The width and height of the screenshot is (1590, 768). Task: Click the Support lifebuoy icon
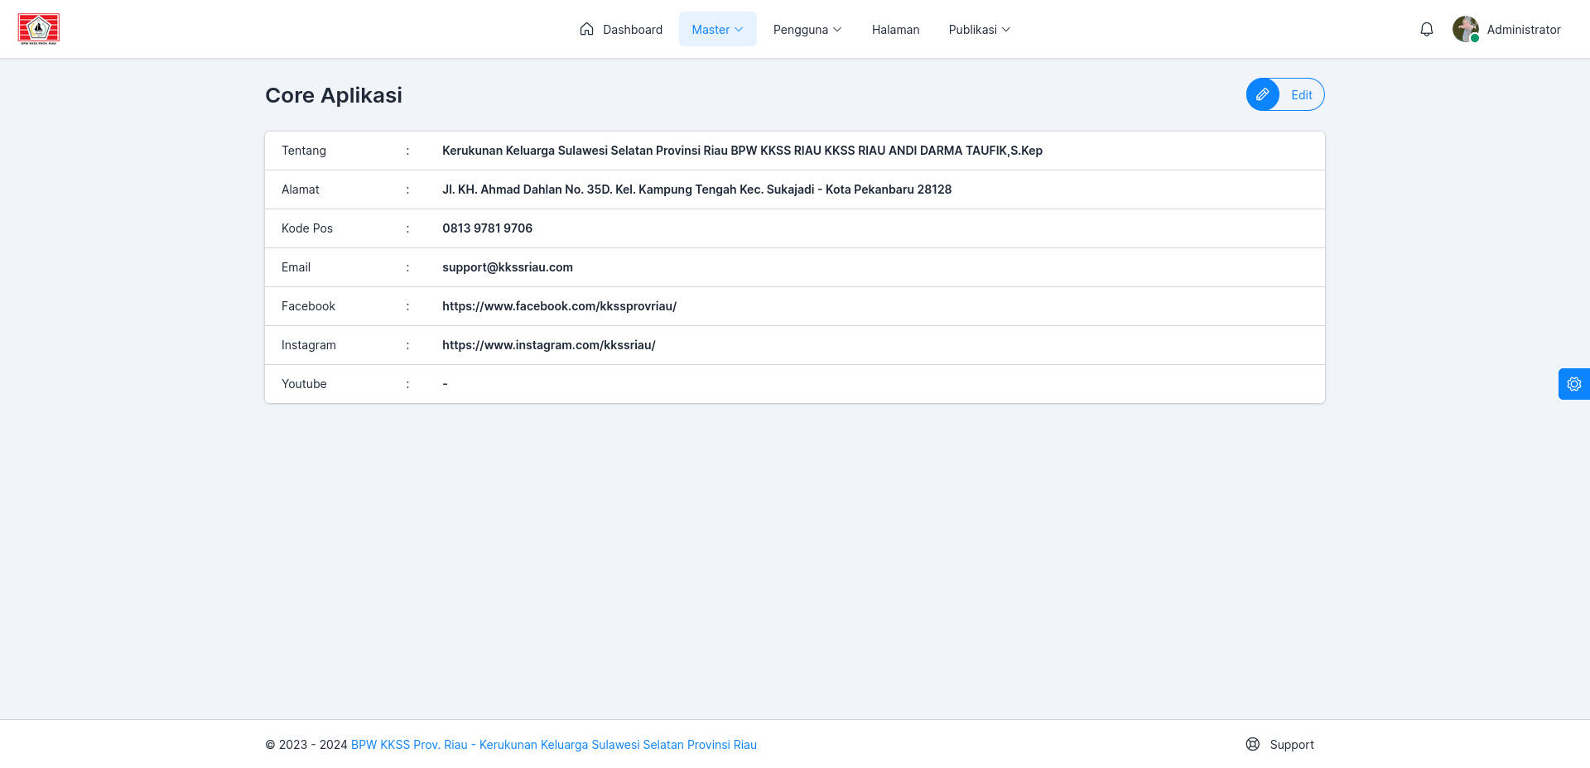[x=1253, y=744]
